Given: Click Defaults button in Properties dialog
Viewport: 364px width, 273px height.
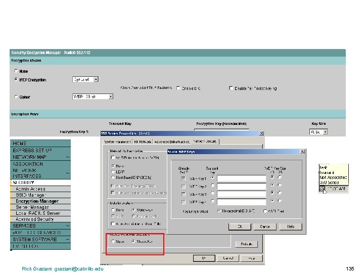Looking at the screenshot, I should 247,244.
